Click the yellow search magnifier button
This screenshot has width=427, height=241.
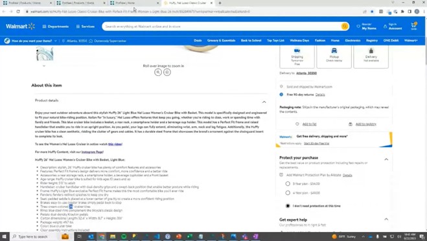click(345, 27)
